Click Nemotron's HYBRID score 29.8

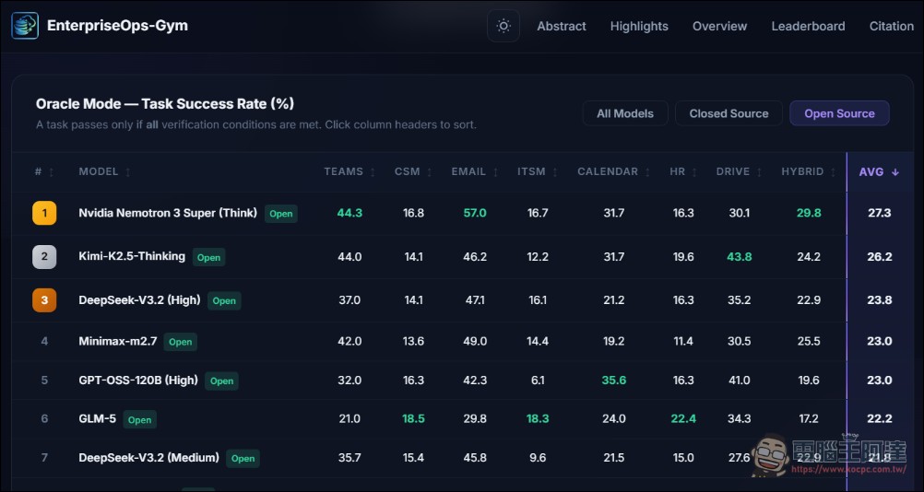tap(809, 213)
